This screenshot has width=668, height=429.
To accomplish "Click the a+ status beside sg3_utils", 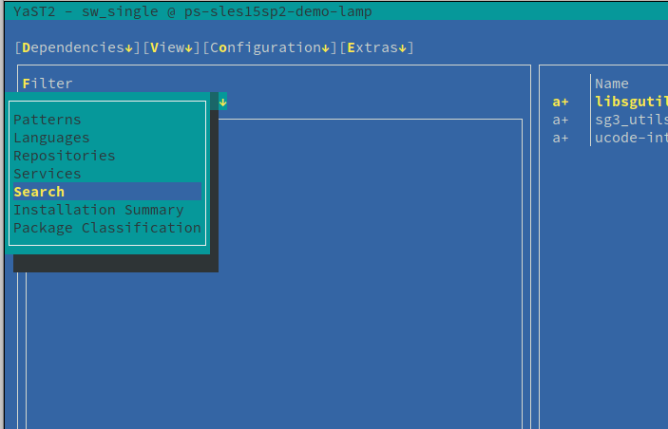I will 561,120.
